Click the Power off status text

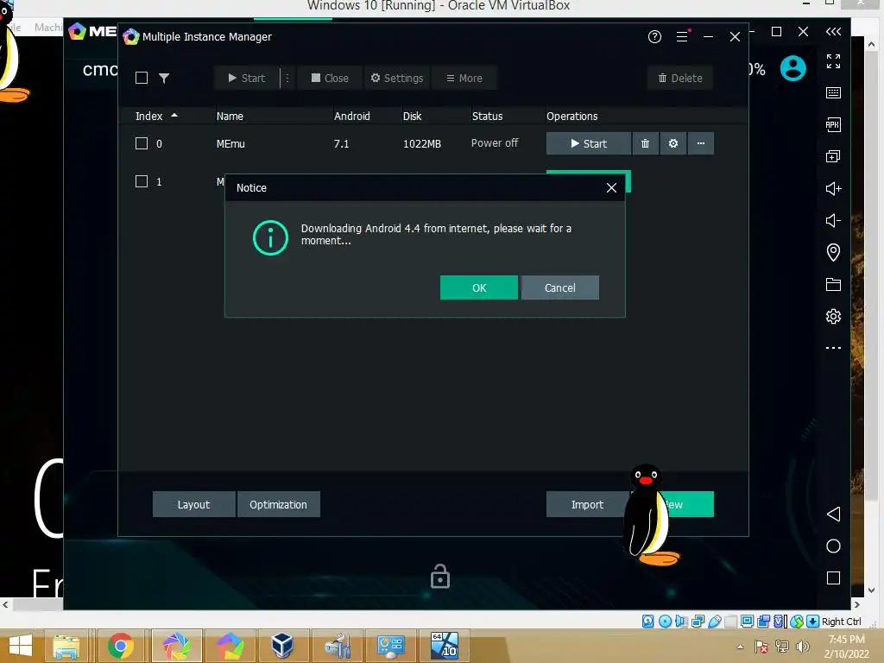(x=495, y=143)
